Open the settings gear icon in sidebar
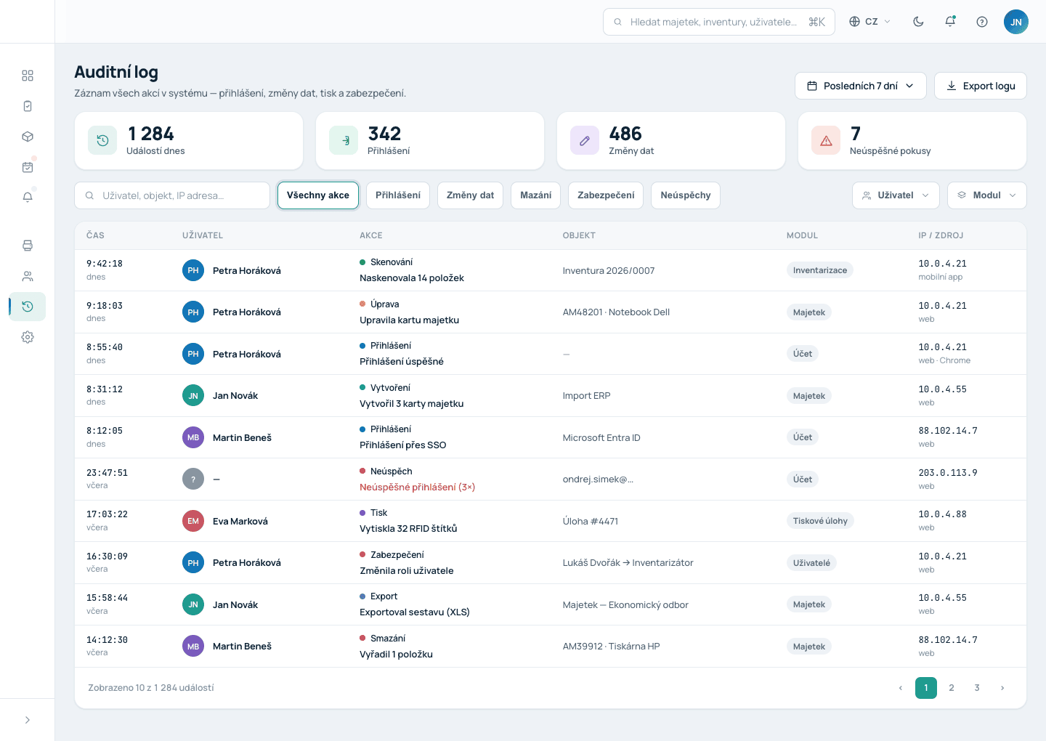This screenshot has height=741, width=1046. (28, 337)
